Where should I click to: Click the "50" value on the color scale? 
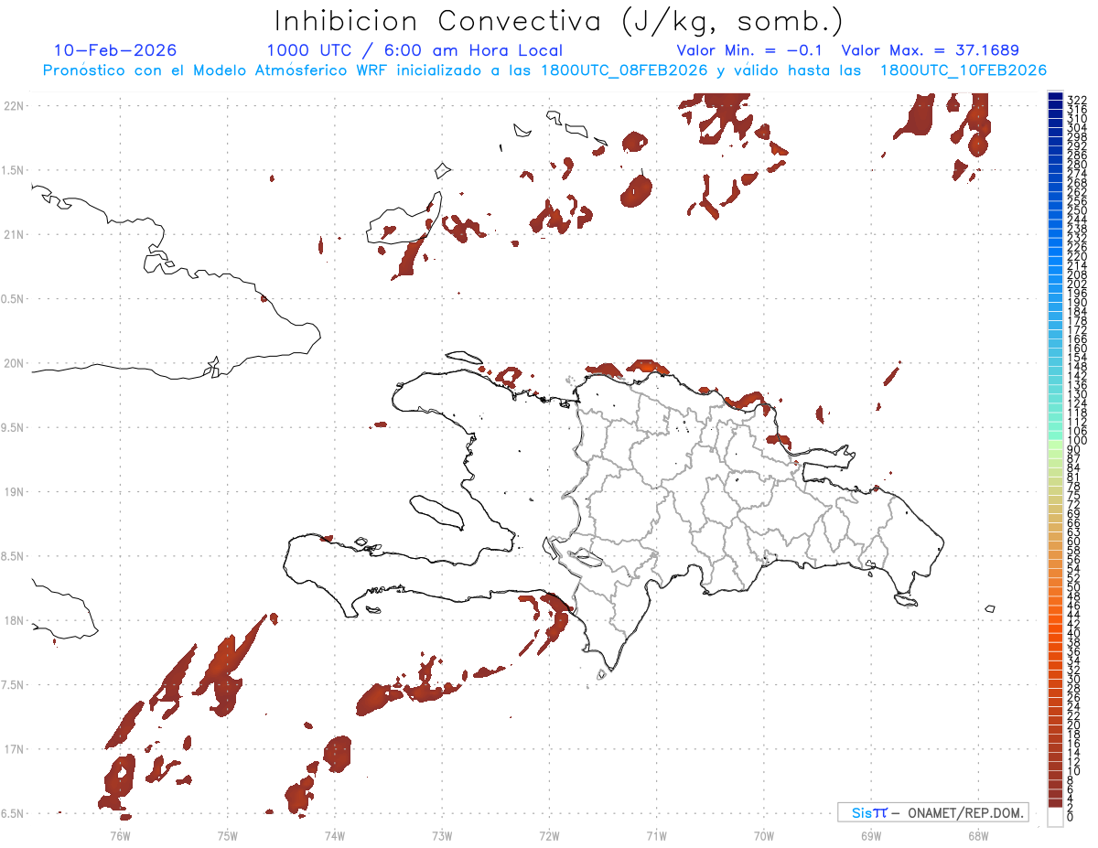tap(1073, 587)
